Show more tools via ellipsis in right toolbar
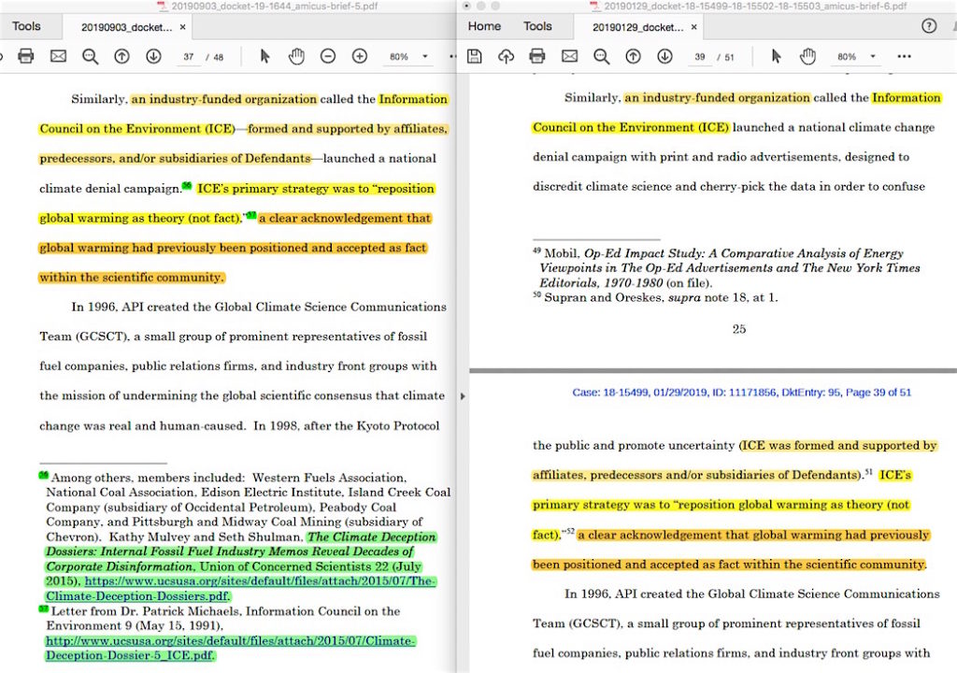Viewport: 957px width, 673px height. coord(904,57)
